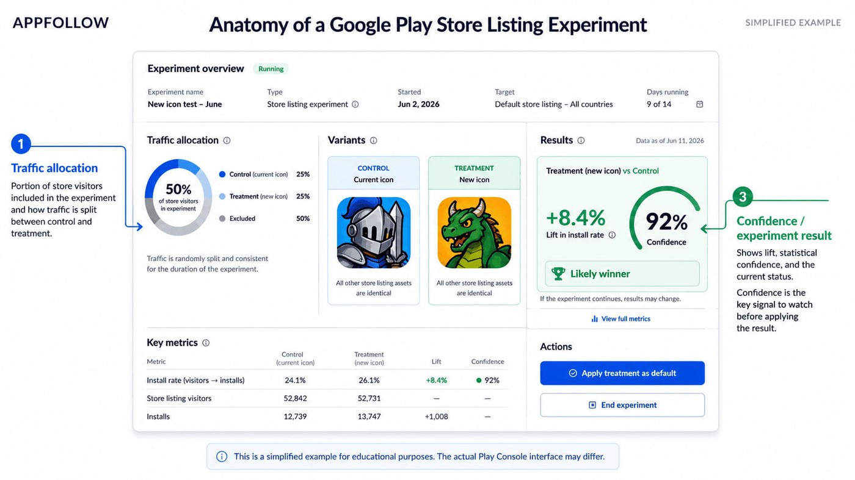The width and height of the screenshot is (855, 480).
Task: Open the calendar icon next to Days running
Action: [700, 104]
